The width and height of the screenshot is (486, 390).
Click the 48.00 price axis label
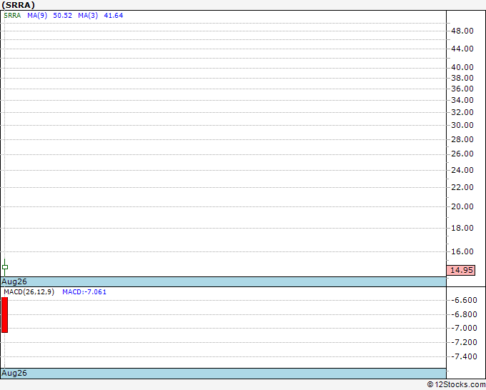(x=462, y=31)
